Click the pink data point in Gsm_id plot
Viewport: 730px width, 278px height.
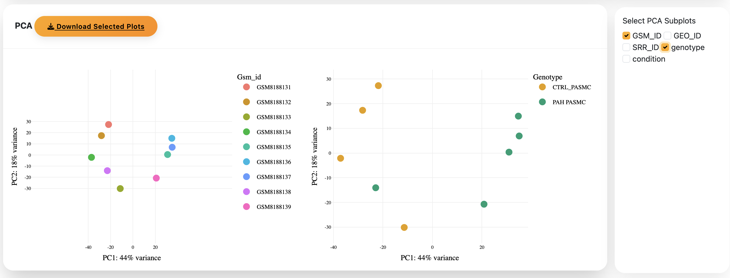tap(156, 178)
